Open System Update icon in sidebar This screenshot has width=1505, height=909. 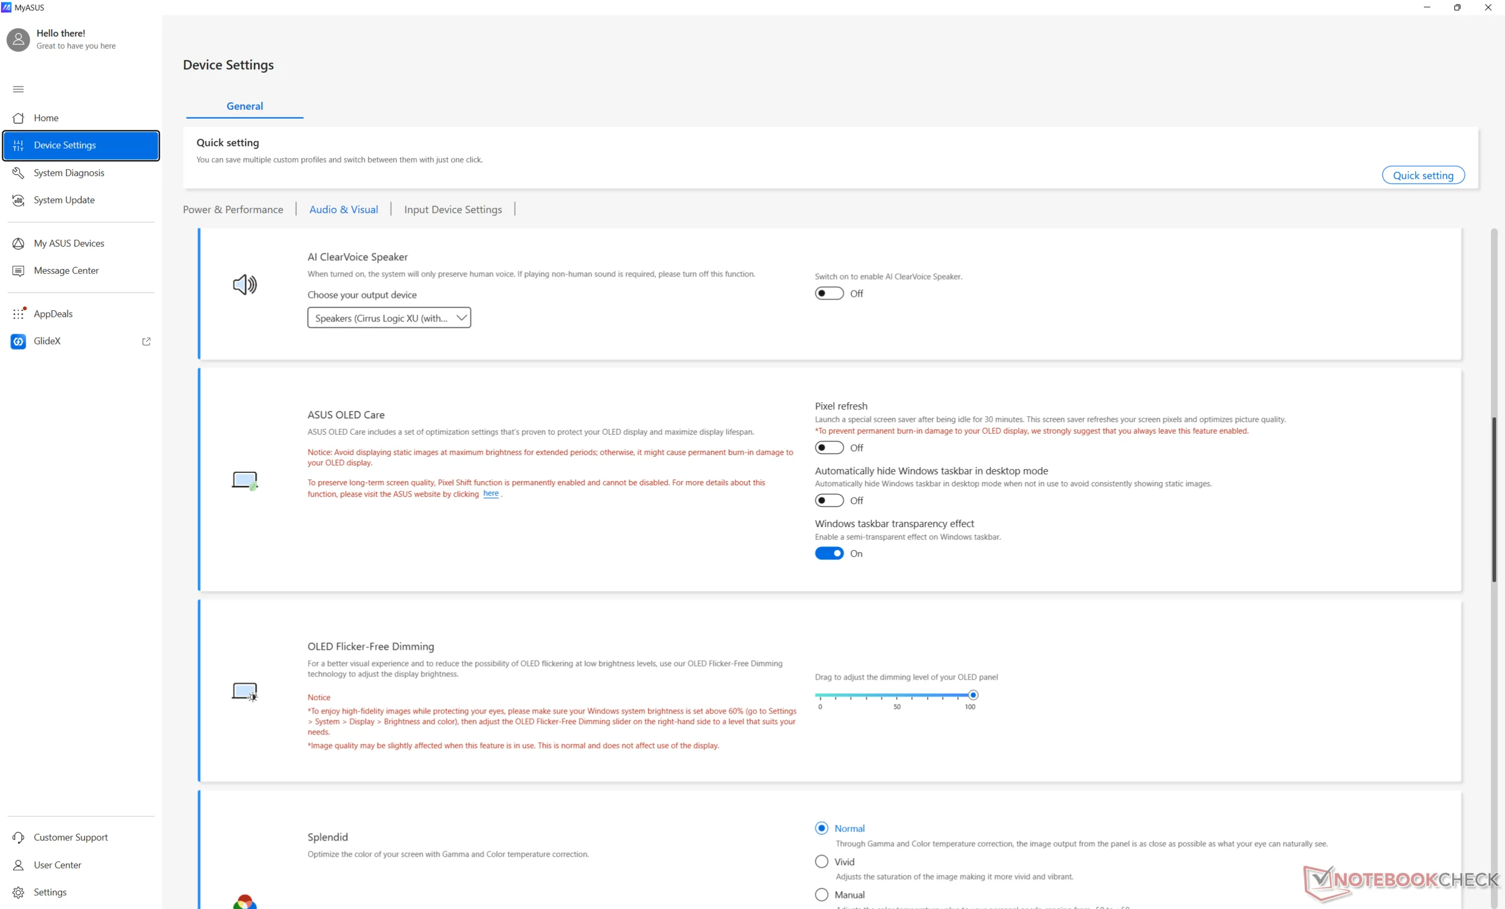pyautogui.click(x=18, y=200)
